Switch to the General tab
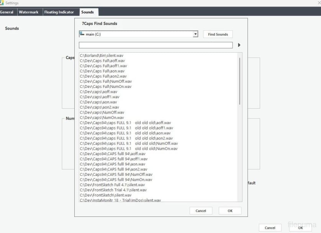Image resolution: width=321 pixels, height=233 pixels. [7, 12]
